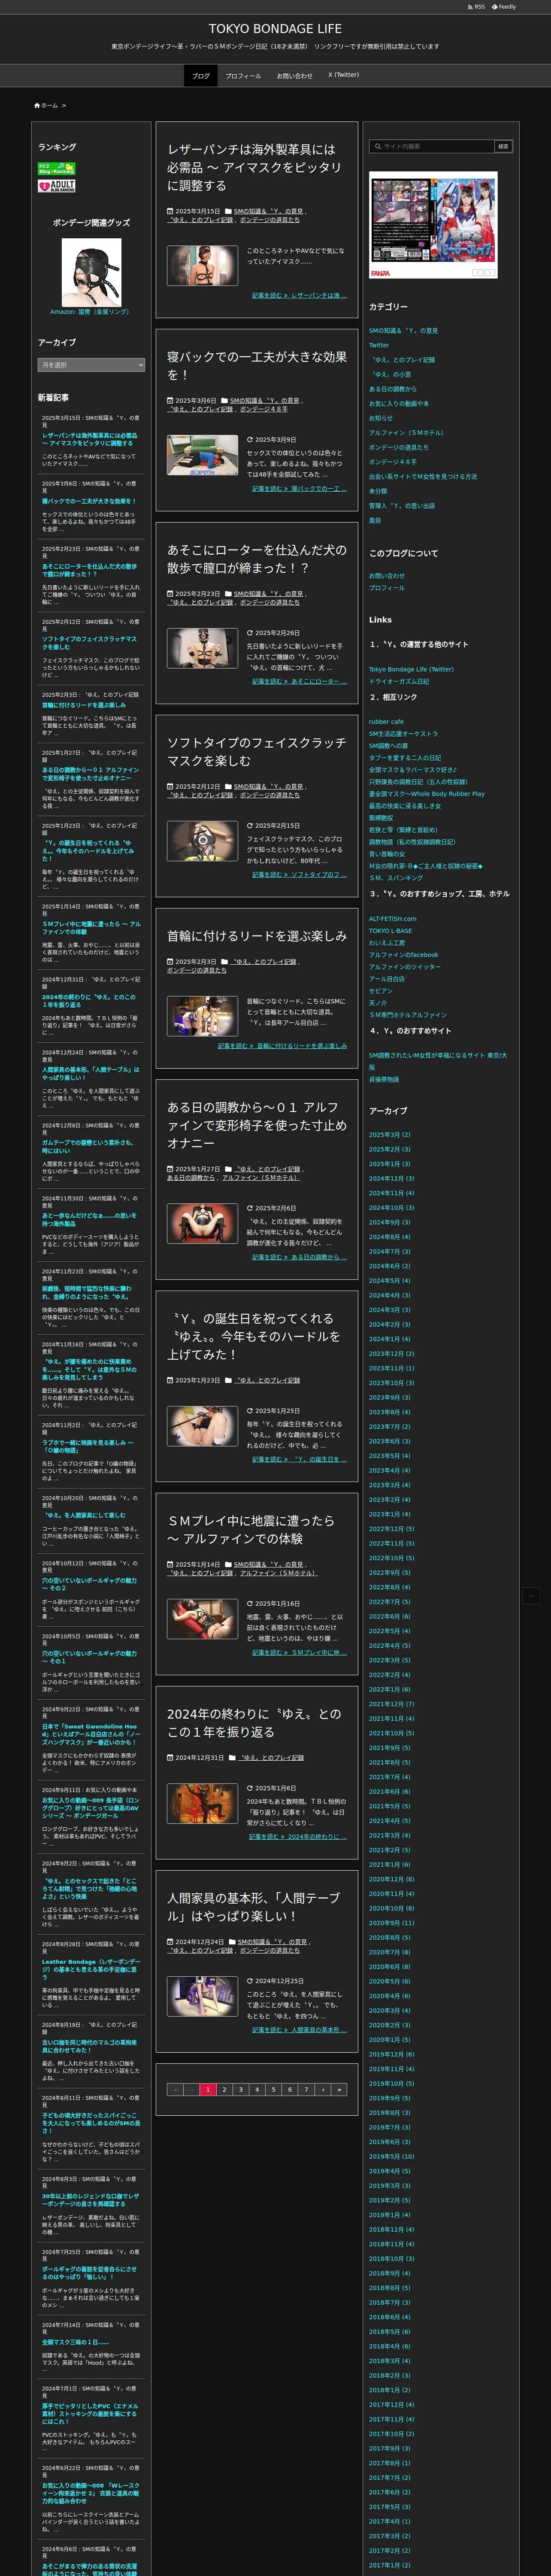Open the 2020年9月 (11) archive link
This screenshot has width=551, height=2576.
pyautogui.click(x=392, y=1922)
